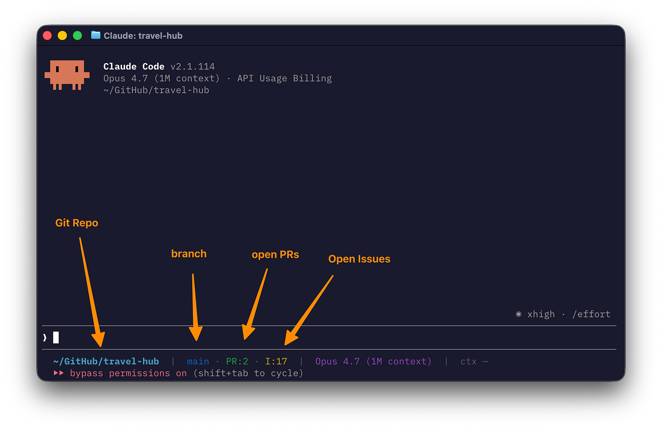Click the xhigh effort circle indicator icon
The image size is (662, 430).
pos(518,314)
